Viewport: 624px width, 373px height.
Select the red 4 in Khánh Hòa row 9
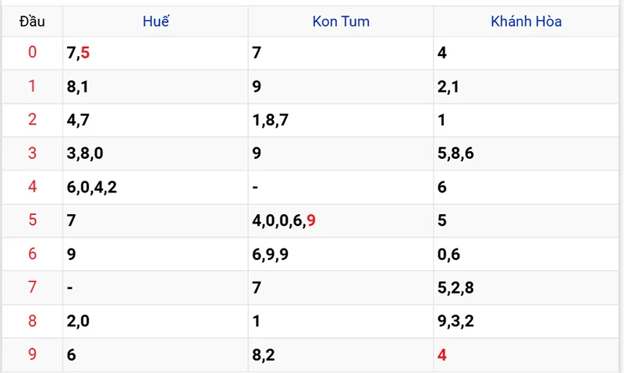click(x=441, y=355)
